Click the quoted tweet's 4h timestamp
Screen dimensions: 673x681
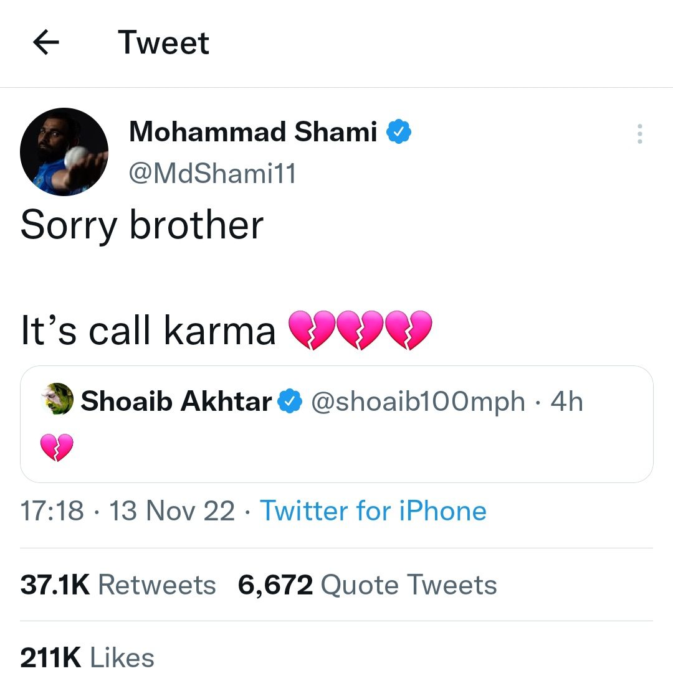567,402
